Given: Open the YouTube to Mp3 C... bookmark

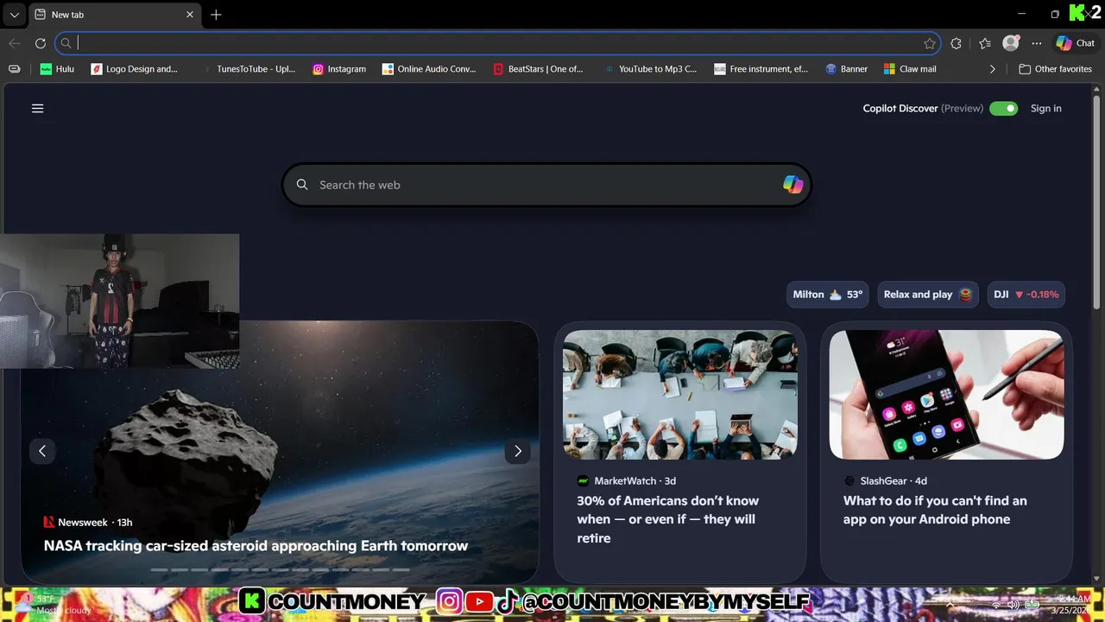Looking at the screenshot, I should click(x=651, y=69).
